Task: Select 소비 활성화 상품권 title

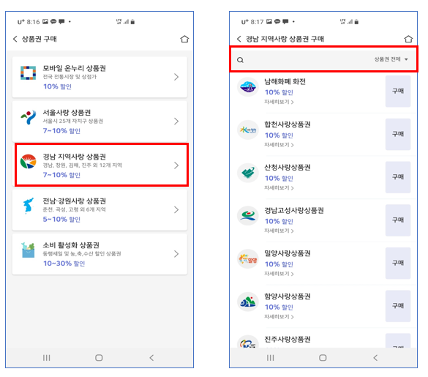Action: (x=71, y=245)
